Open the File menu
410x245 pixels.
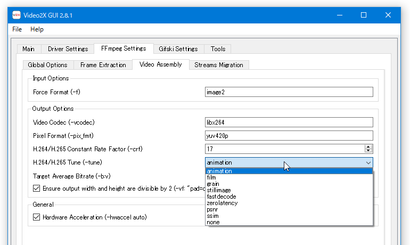tap(17, 29)
